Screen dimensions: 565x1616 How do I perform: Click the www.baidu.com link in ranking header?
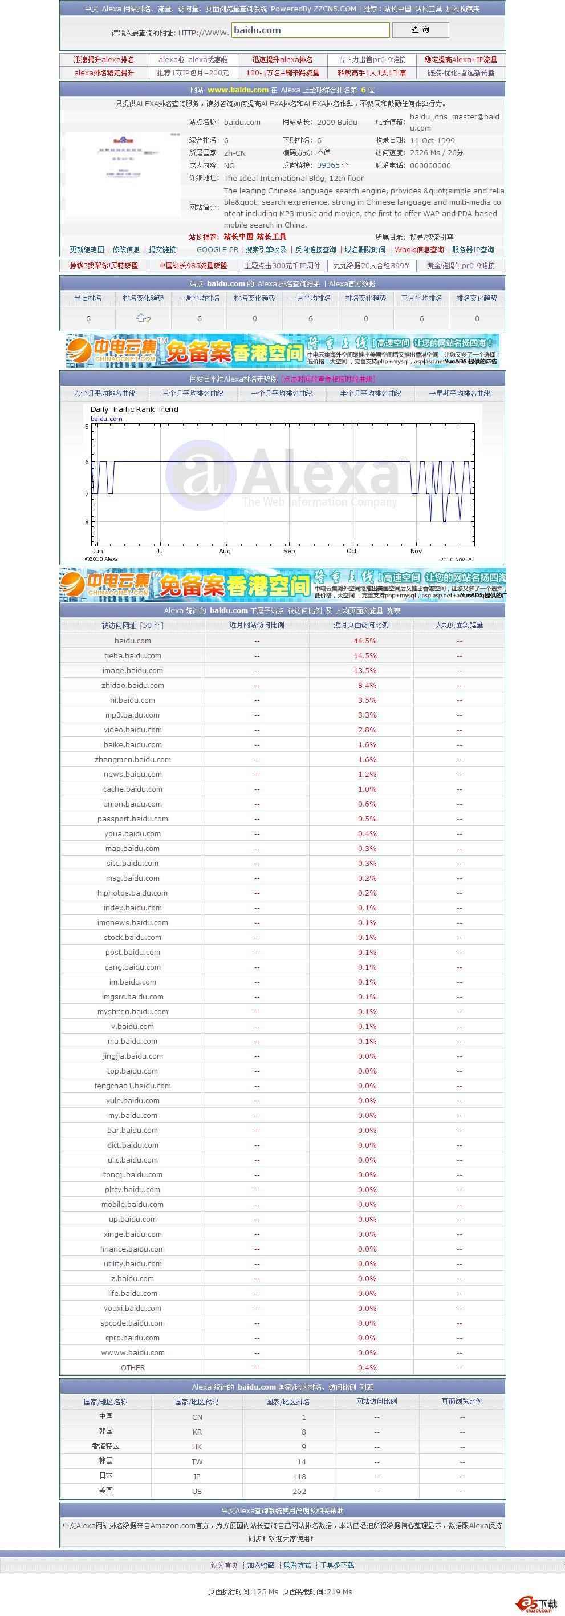[238, 90]
